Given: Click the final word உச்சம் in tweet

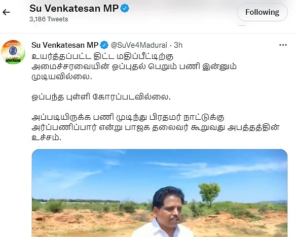Looking at the screenshot, I should (47, 138).
